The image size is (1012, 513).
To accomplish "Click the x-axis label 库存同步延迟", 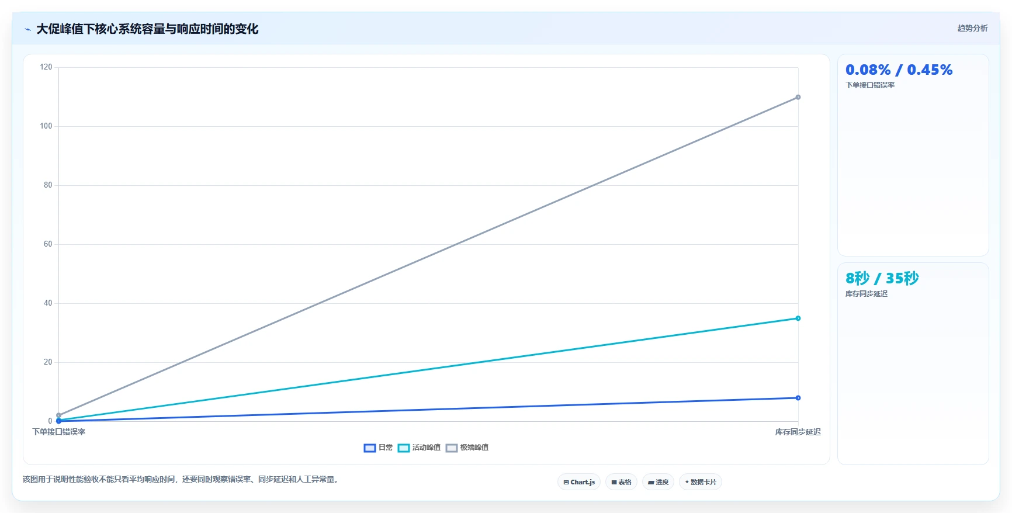I will pyautogui.click(x=798, y=432).
